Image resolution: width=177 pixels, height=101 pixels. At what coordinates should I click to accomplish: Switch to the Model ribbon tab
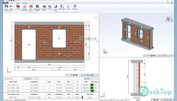pos(12,3)
